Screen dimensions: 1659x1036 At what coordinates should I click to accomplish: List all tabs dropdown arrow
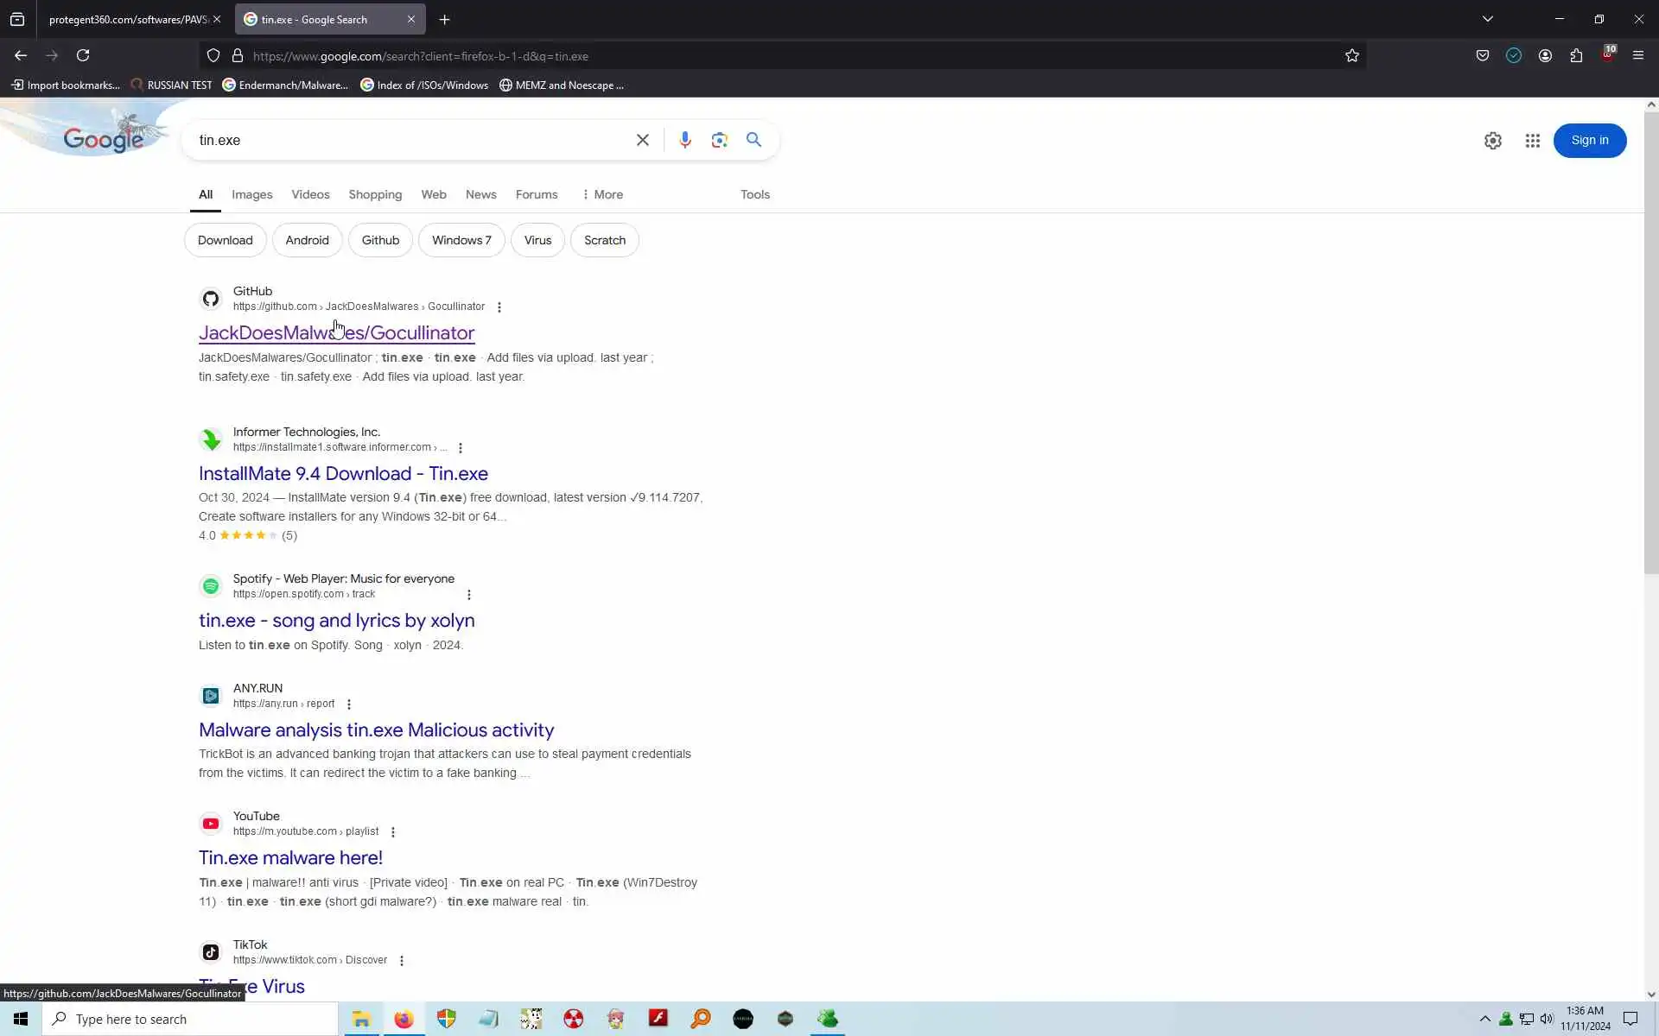click(1487, 19)
